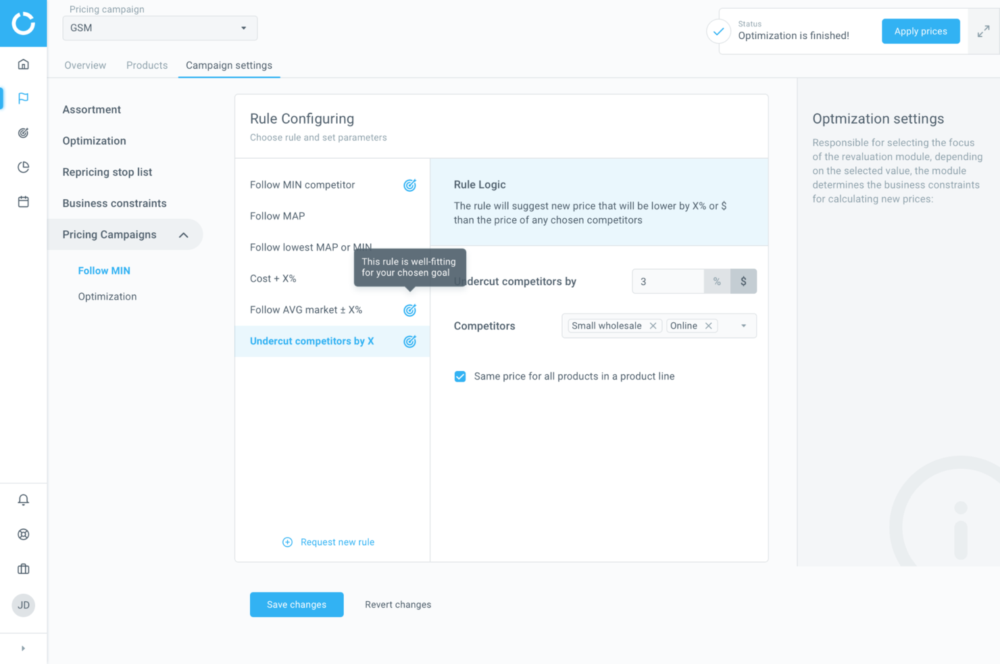This screenshot has height=664, width=1000.
Task: Open the Competitors dropdown arrow
Action: coord(743,326)
